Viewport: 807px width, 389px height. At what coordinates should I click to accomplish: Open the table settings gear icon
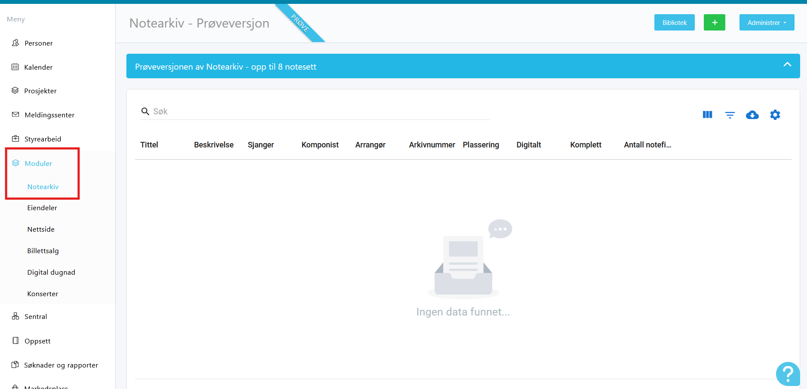(x=775, y=115)
